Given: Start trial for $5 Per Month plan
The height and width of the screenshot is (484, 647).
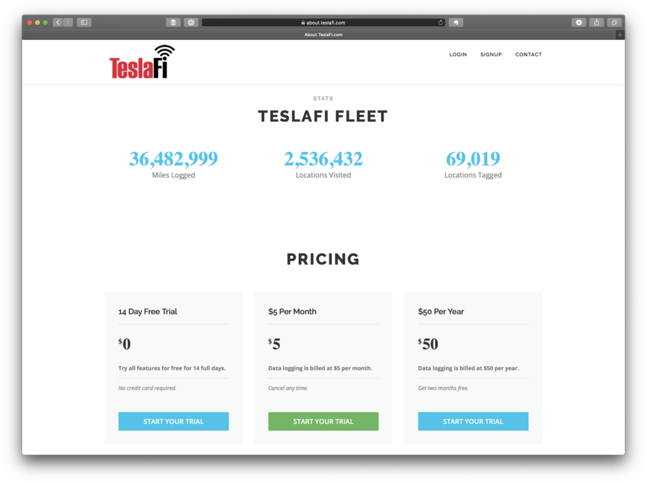Looking at the screenshot, I should (x=323, y=422).
